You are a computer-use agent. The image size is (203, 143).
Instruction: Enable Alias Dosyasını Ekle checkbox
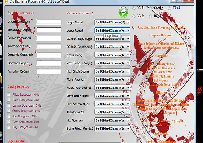click(9, 94)
